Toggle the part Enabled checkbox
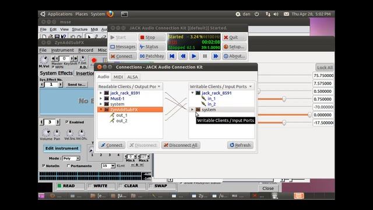 pyautogui.click(x=67, y=122)
